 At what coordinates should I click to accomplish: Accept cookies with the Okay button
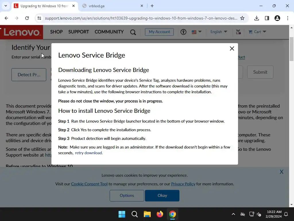(162, 195)
